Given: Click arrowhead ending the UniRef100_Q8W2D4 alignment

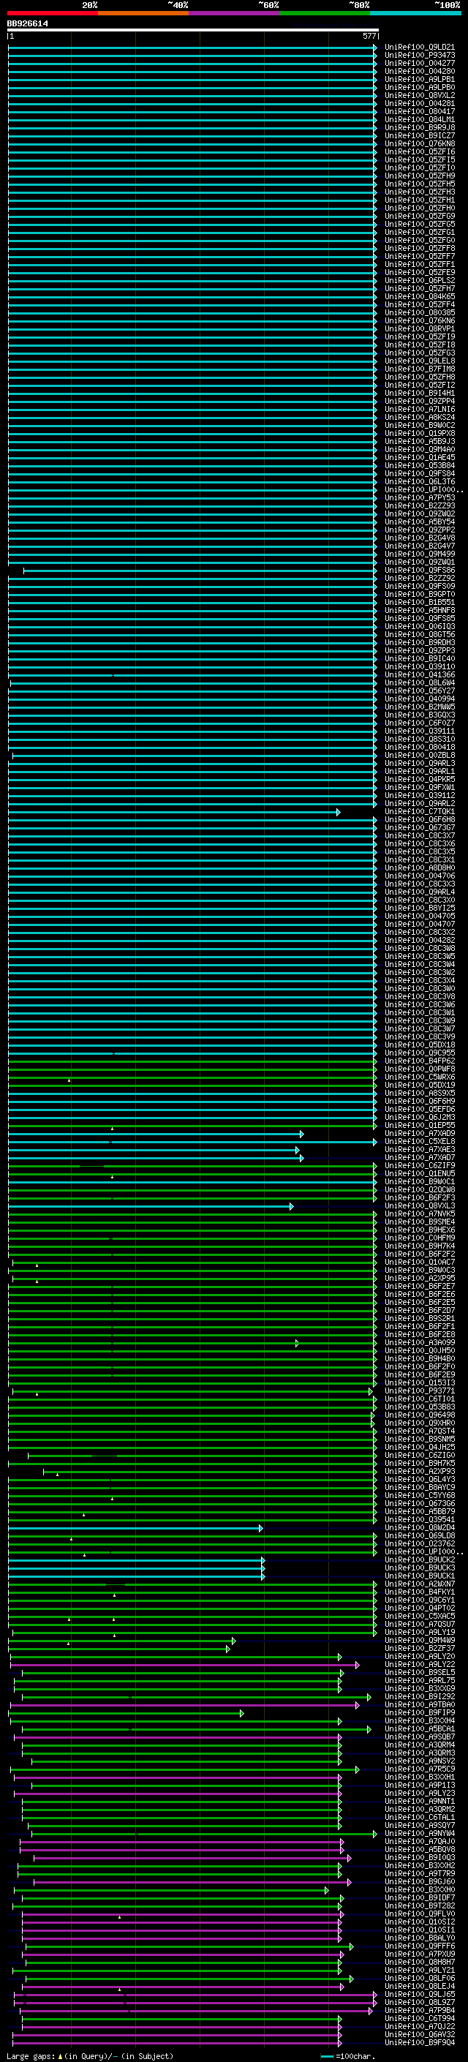Looking at the screenshot, I should (x=260, y=1528).
